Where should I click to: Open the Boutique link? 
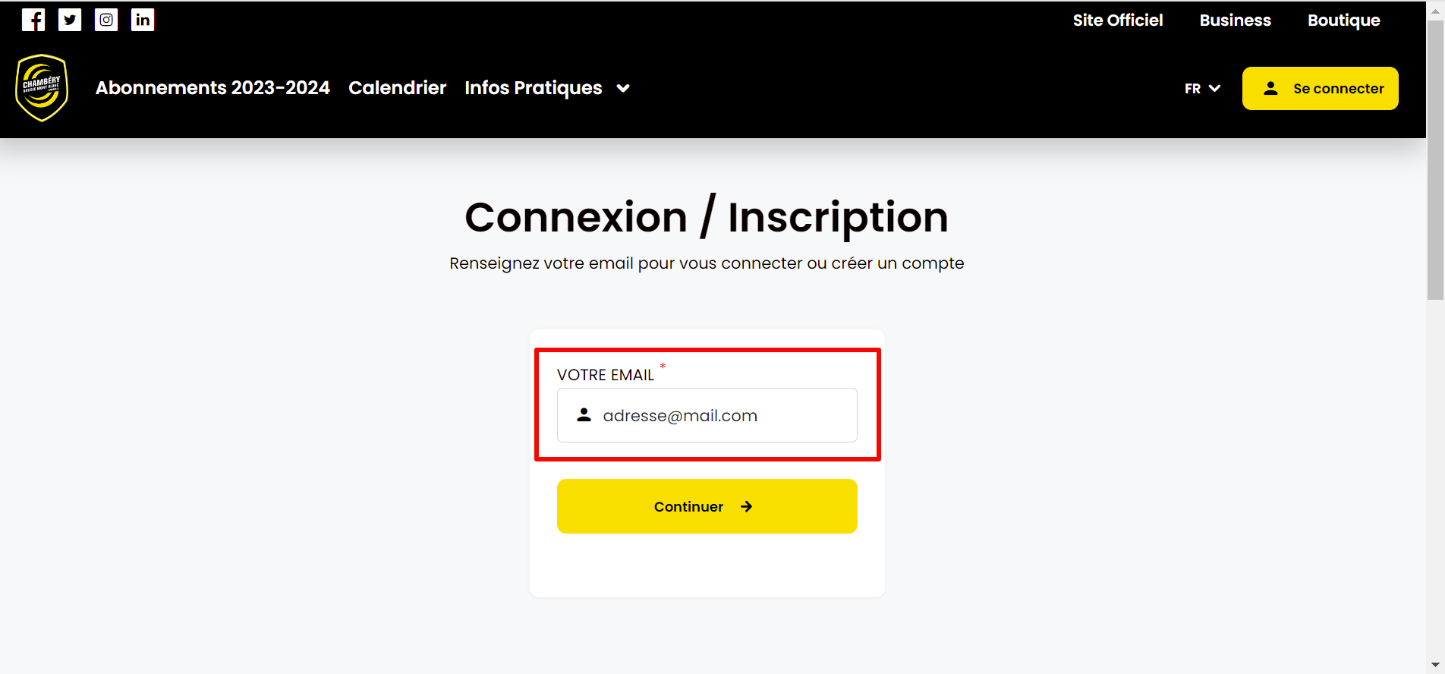(1344, 20)
